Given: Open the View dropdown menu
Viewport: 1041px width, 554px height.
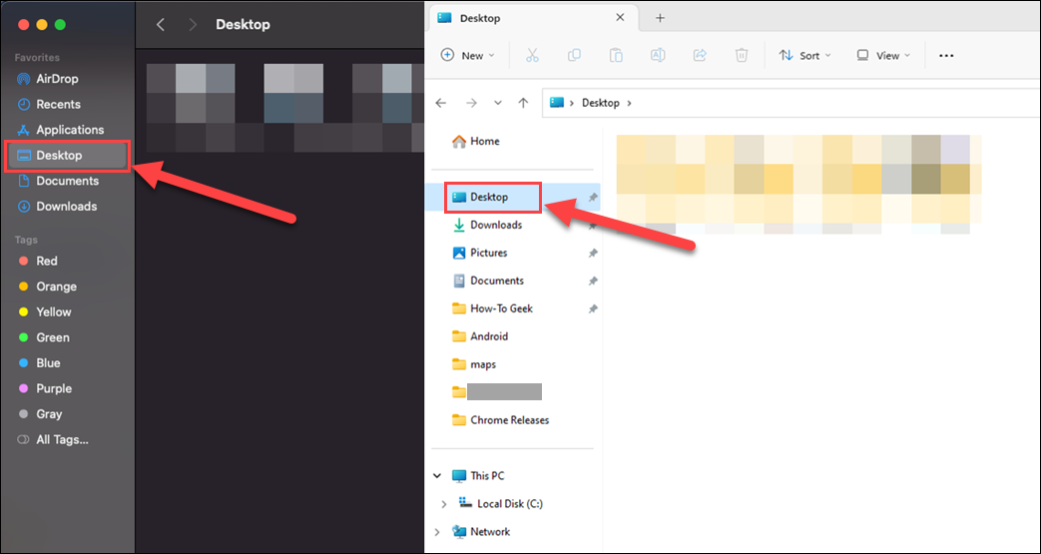Looking at the screenshot, I should click(883, 56).
